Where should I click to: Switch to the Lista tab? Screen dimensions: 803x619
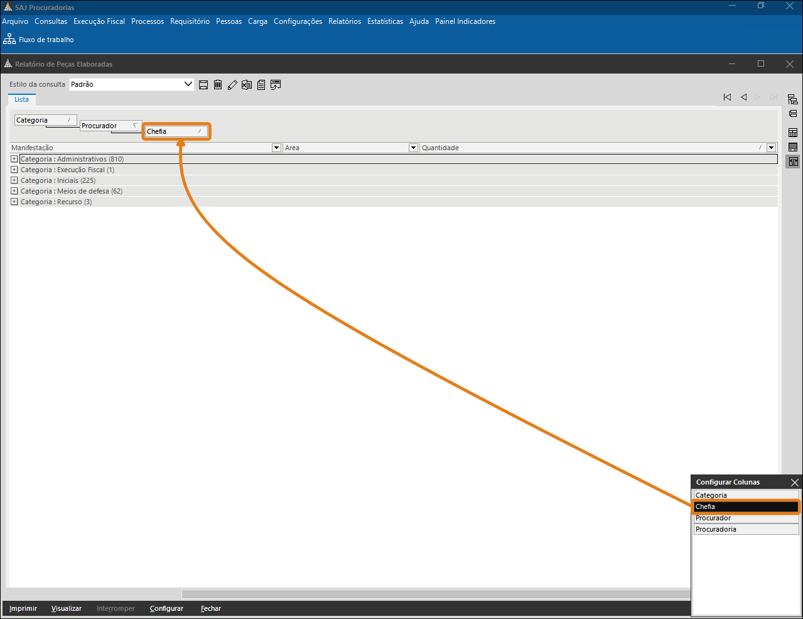pos(22,99)
